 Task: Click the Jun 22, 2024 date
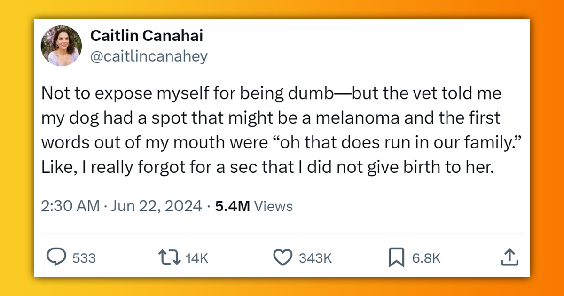coord(156,206)
